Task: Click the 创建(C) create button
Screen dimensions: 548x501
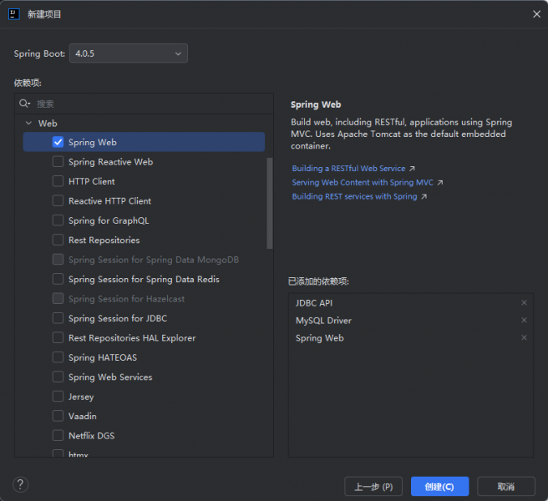Action: tap(439, 486)
